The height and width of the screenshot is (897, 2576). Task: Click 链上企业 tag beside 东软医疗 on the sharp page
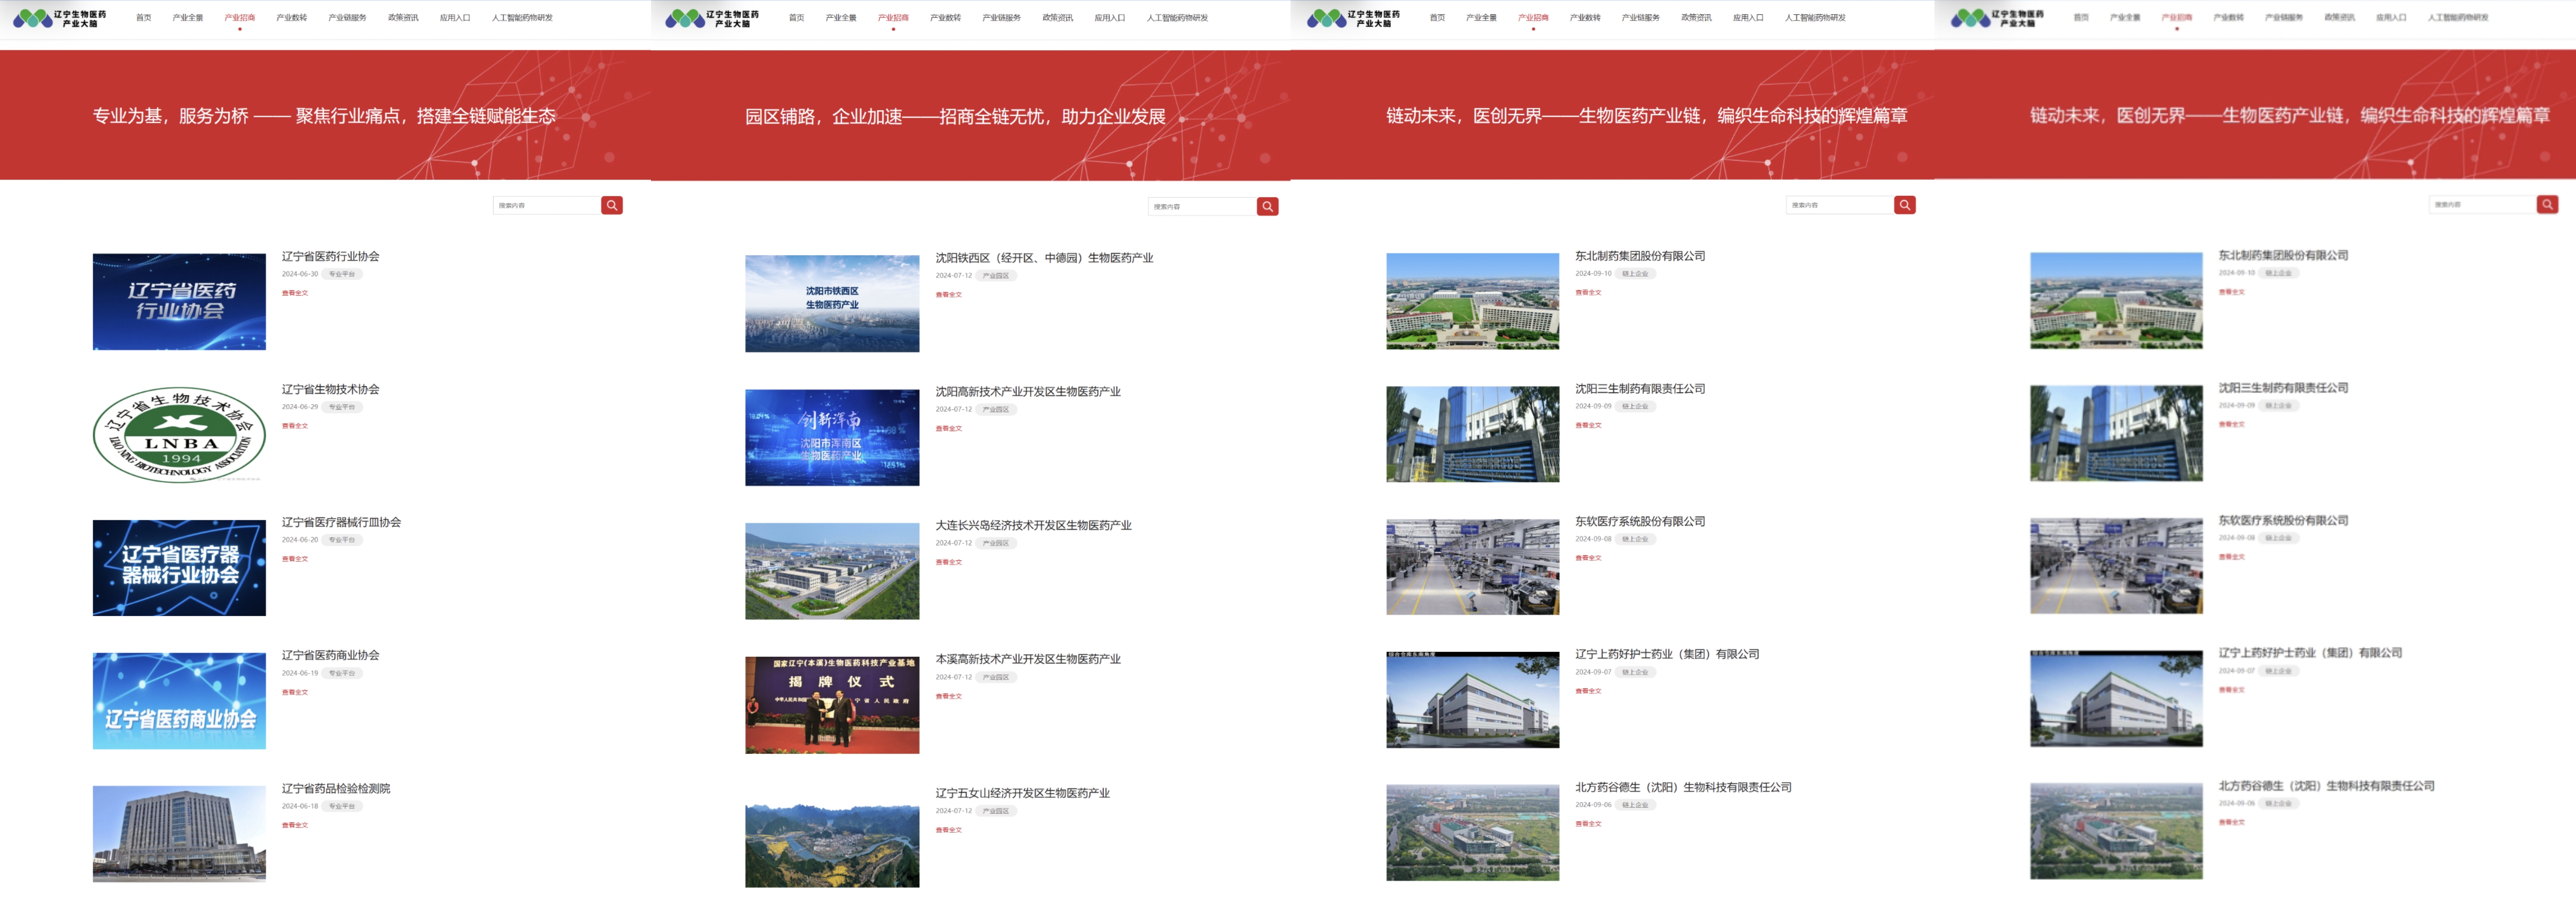[1635, 539]
